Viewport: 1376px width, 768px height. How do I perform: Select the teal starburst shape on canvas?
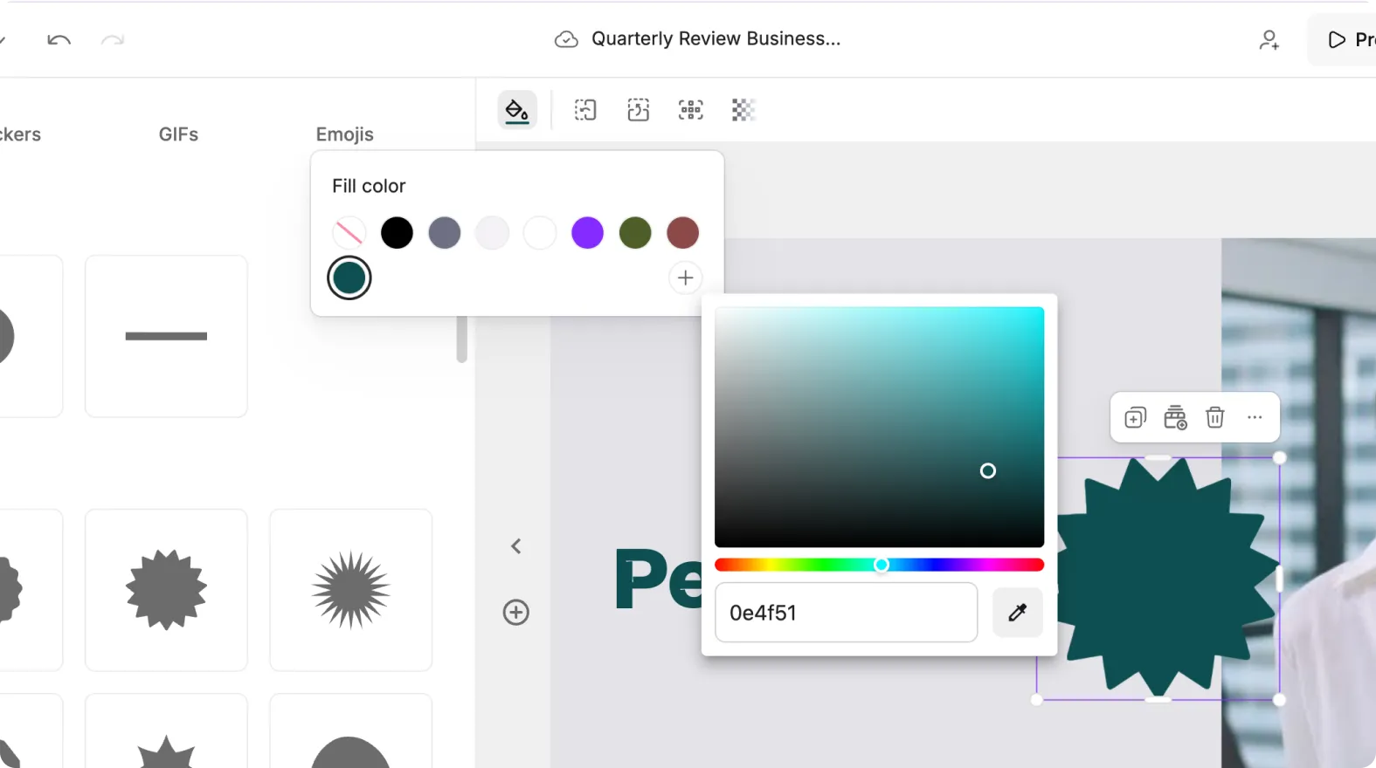(1158, 579)
